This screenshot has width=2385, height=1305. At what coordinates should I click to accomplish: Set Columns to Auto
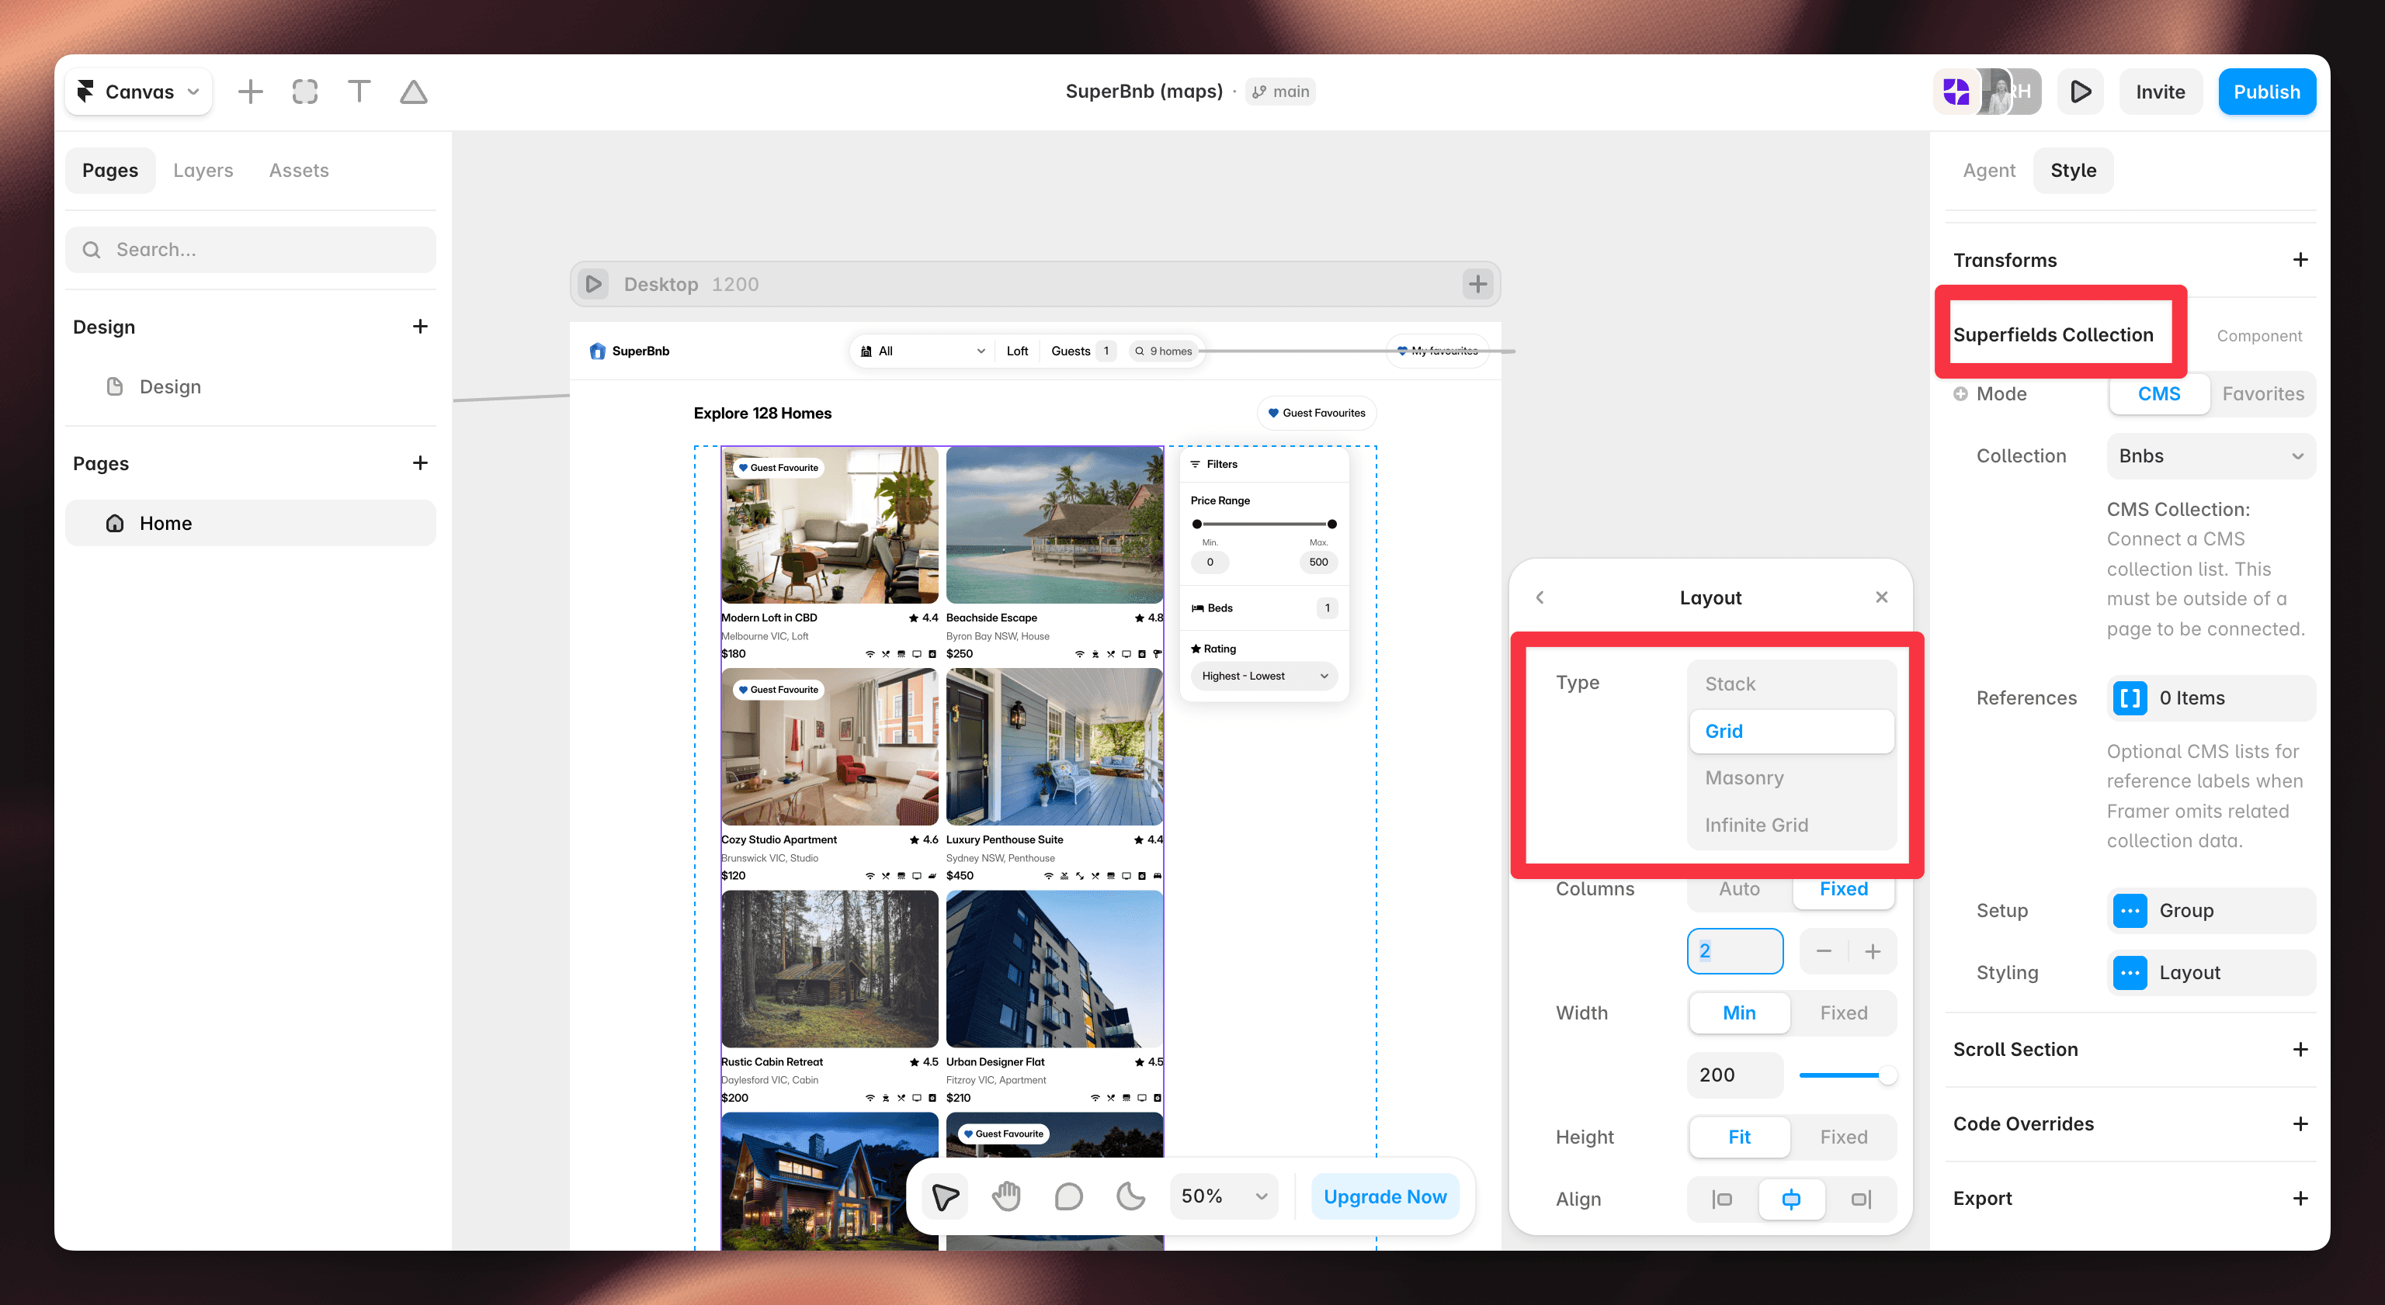pos(1739,889)
